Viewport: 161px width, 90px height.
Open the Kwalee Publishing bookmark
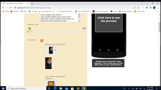point(65,11)
